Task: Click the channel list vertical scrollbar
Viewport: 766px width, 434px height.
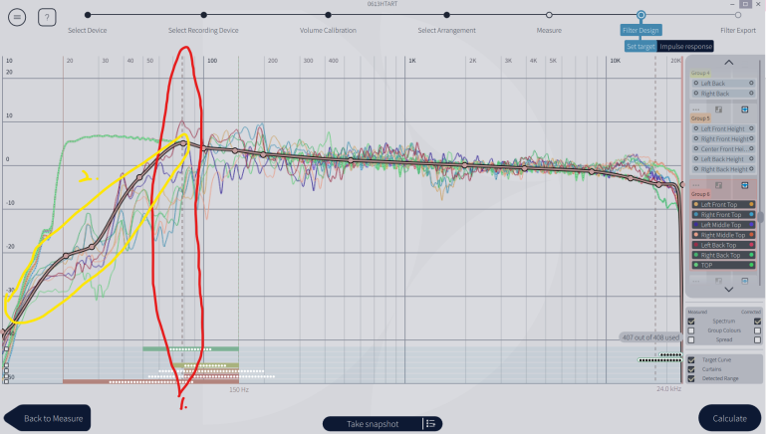Action: tap(760, 215)
